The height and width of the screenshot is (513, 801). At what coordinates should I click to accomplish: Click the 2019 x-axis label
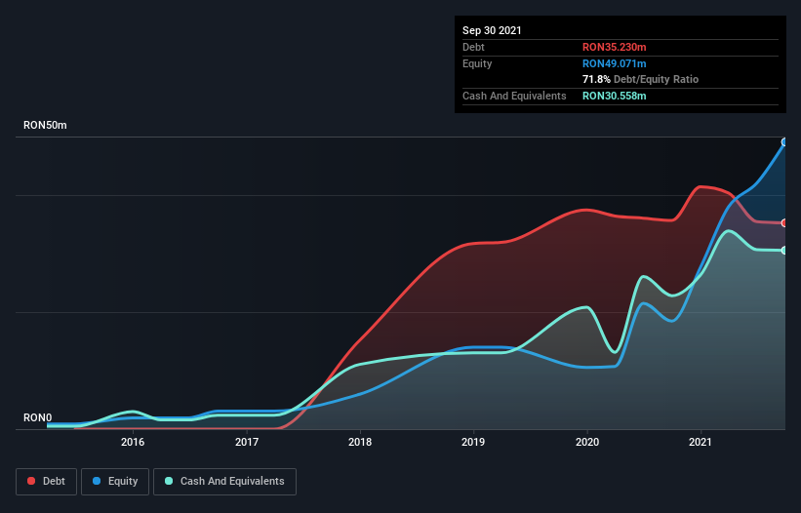tap(473, 442)
